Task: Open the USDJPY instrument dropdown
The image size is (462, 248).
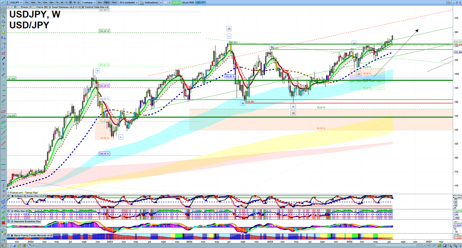Action: click(x=16, y=3)
